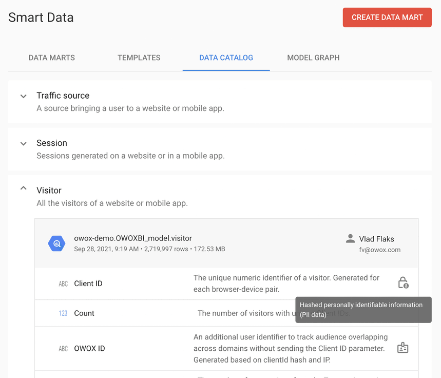This screenshot has width=441, height=378.
Task: Expand the Session section chevron
Action: pyautogui.click(x=23, y=144)
